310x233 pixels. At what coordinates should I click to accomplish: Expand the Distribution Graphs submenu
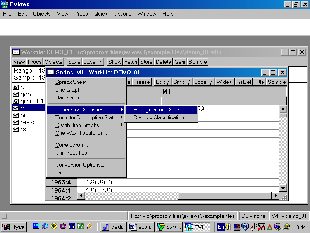86,125
